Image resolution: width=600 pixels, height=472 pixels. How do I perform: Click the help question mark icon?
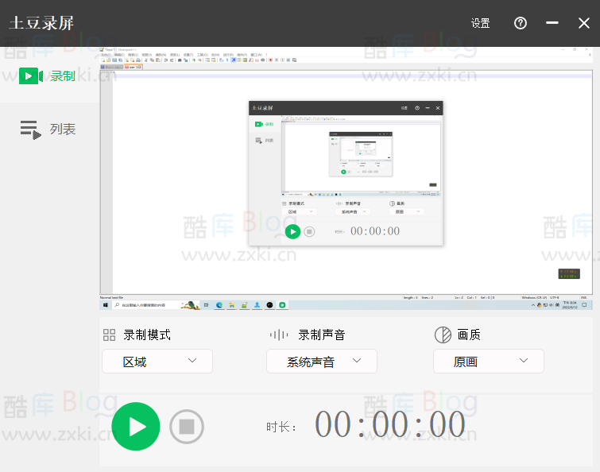pyautogui.click(x=520, y=23)
